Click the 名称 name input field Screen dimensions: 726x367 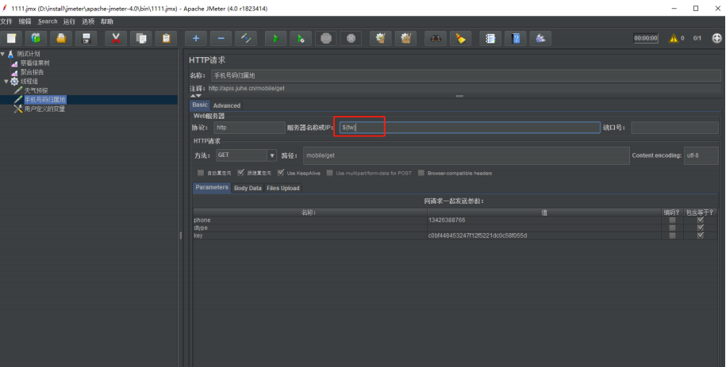point(467,75)
